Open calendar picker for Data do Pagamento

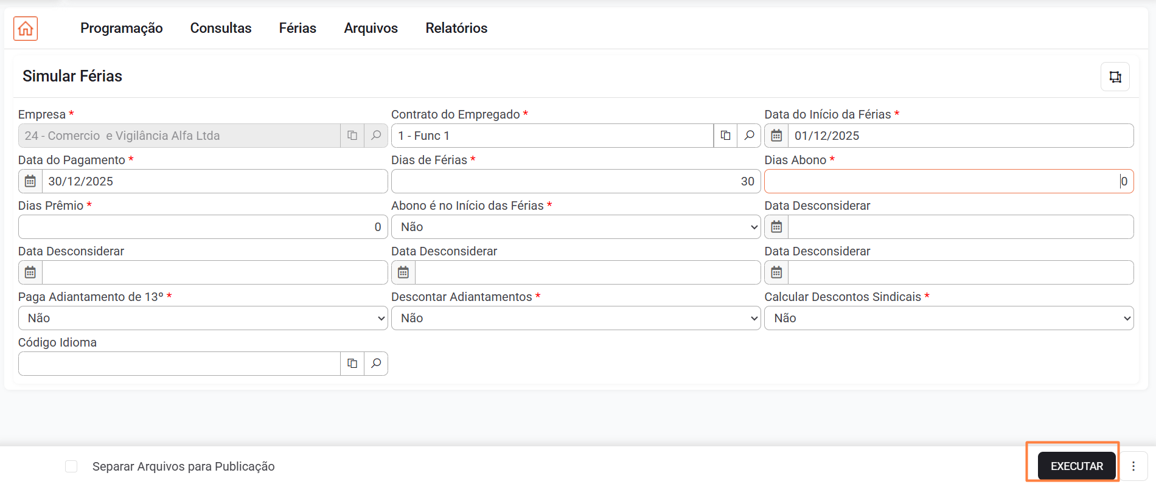[30, 181]
